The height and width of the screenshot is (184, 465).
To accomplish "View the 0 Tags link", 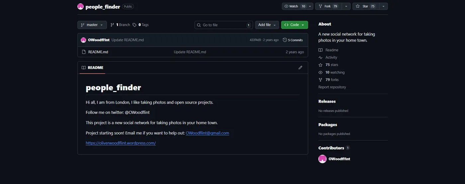I will pos(140,25).
